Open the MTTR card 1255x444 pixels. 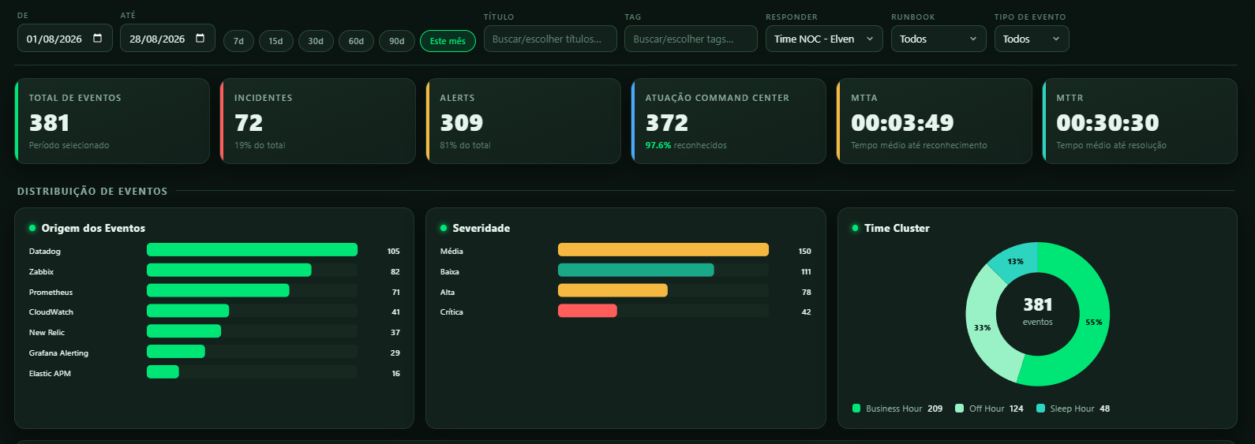1140,121
